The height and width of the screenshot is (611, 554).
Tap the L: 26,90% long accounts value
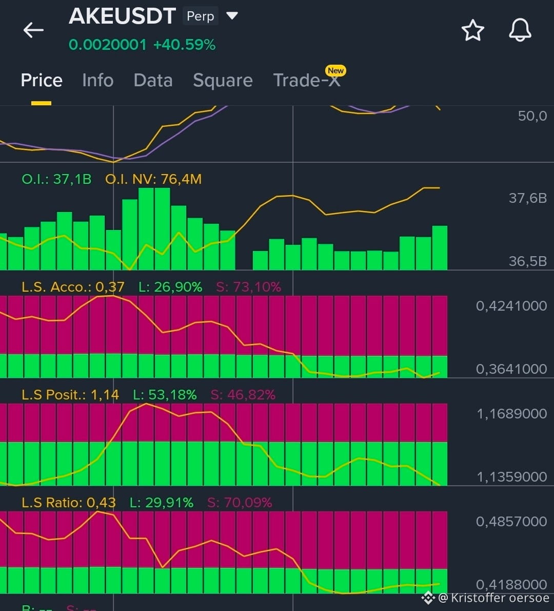point(170,287)
